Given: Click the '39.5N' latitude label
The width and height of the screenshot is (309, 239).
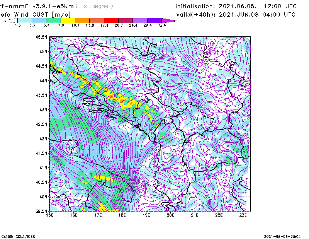Looking at the screenshot, I should pyautogui.click(x=41, y=212).
